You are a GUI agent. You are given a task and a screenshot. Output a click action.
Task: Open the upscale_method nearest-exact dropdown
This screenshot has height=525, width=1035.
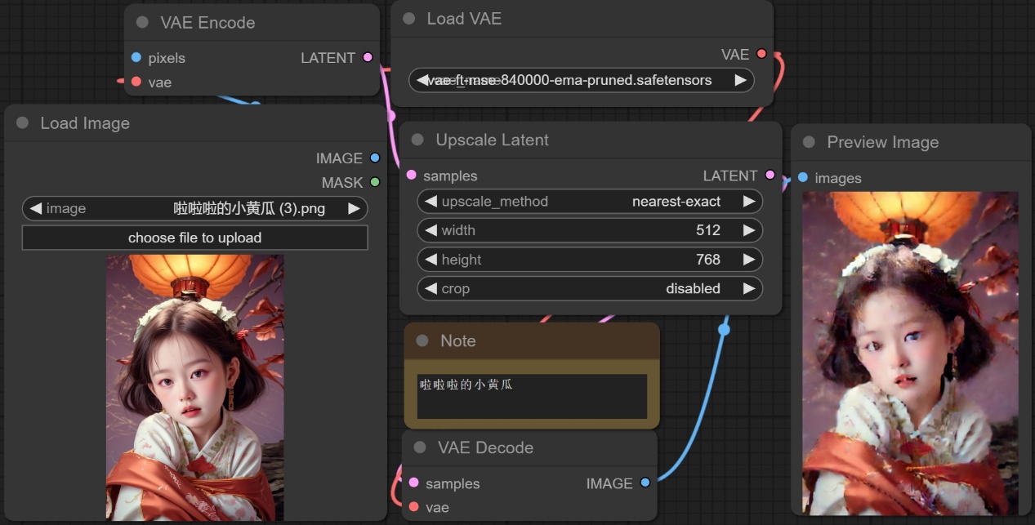coord(590,201)
